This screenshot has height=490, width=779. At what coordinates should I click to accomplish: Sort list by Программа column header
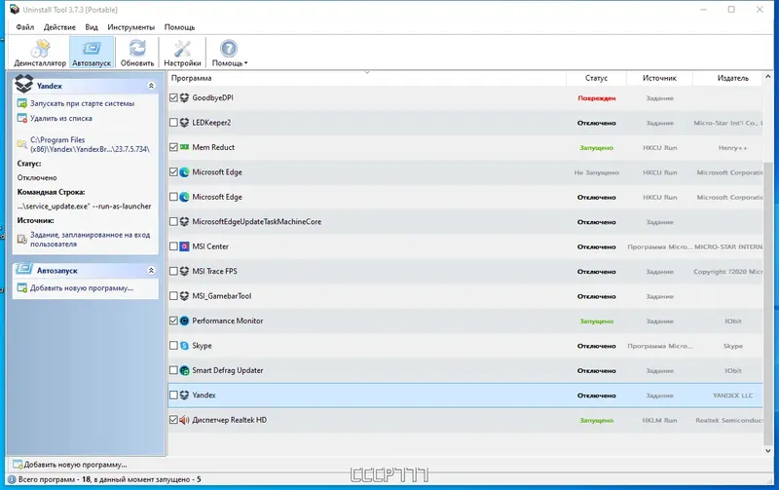[x=367, y=78]
